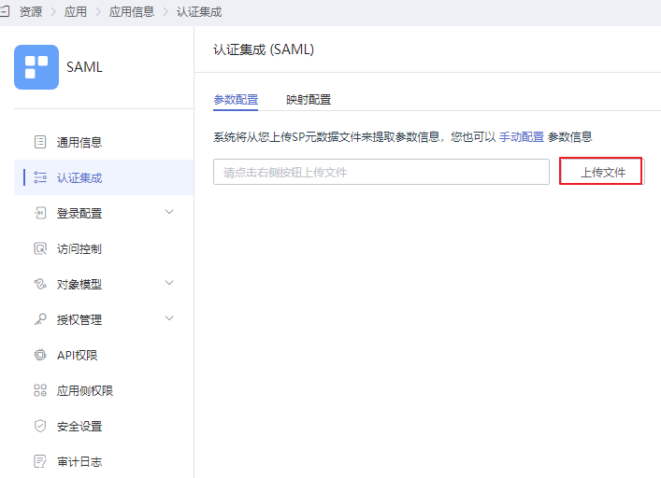Click the 资源 breadcrumb

pos(30,11)
